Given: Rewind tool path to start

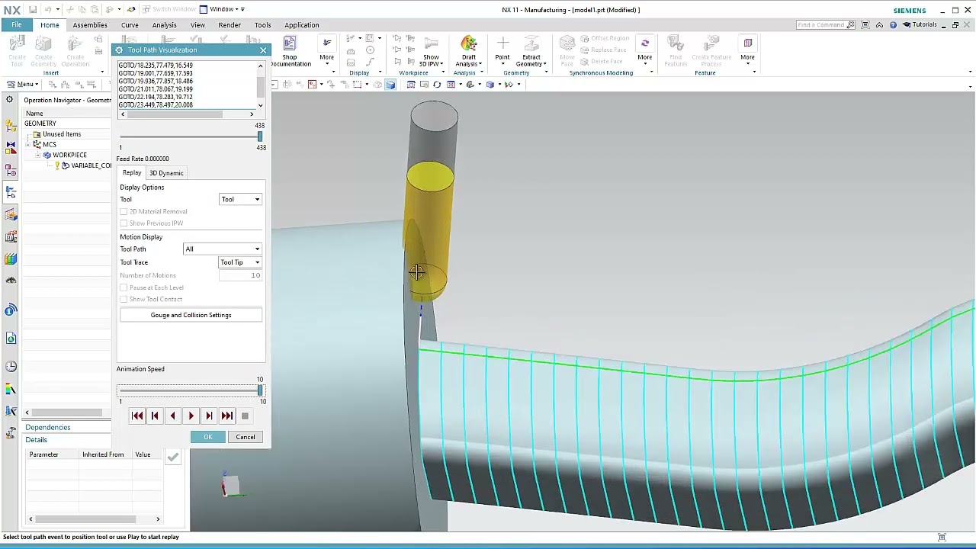Looking at the screenshot, I should [137, 416].
